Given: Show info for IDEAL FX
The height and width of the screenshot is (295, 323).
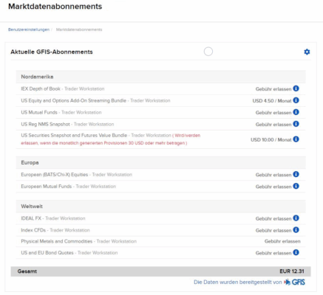Looking at the screenshot, I should pos(296,218).
